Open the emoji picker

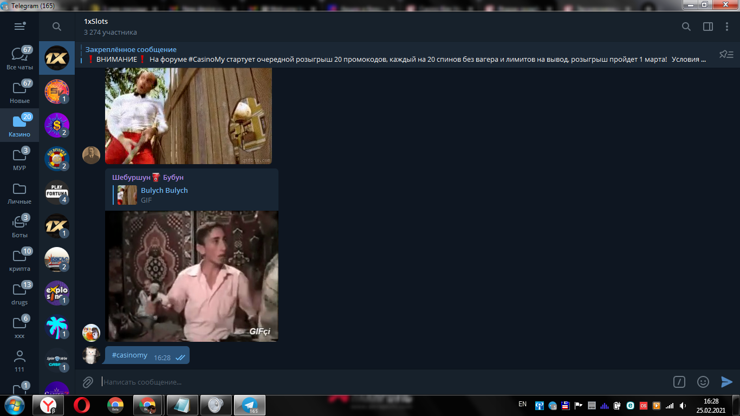702,382
